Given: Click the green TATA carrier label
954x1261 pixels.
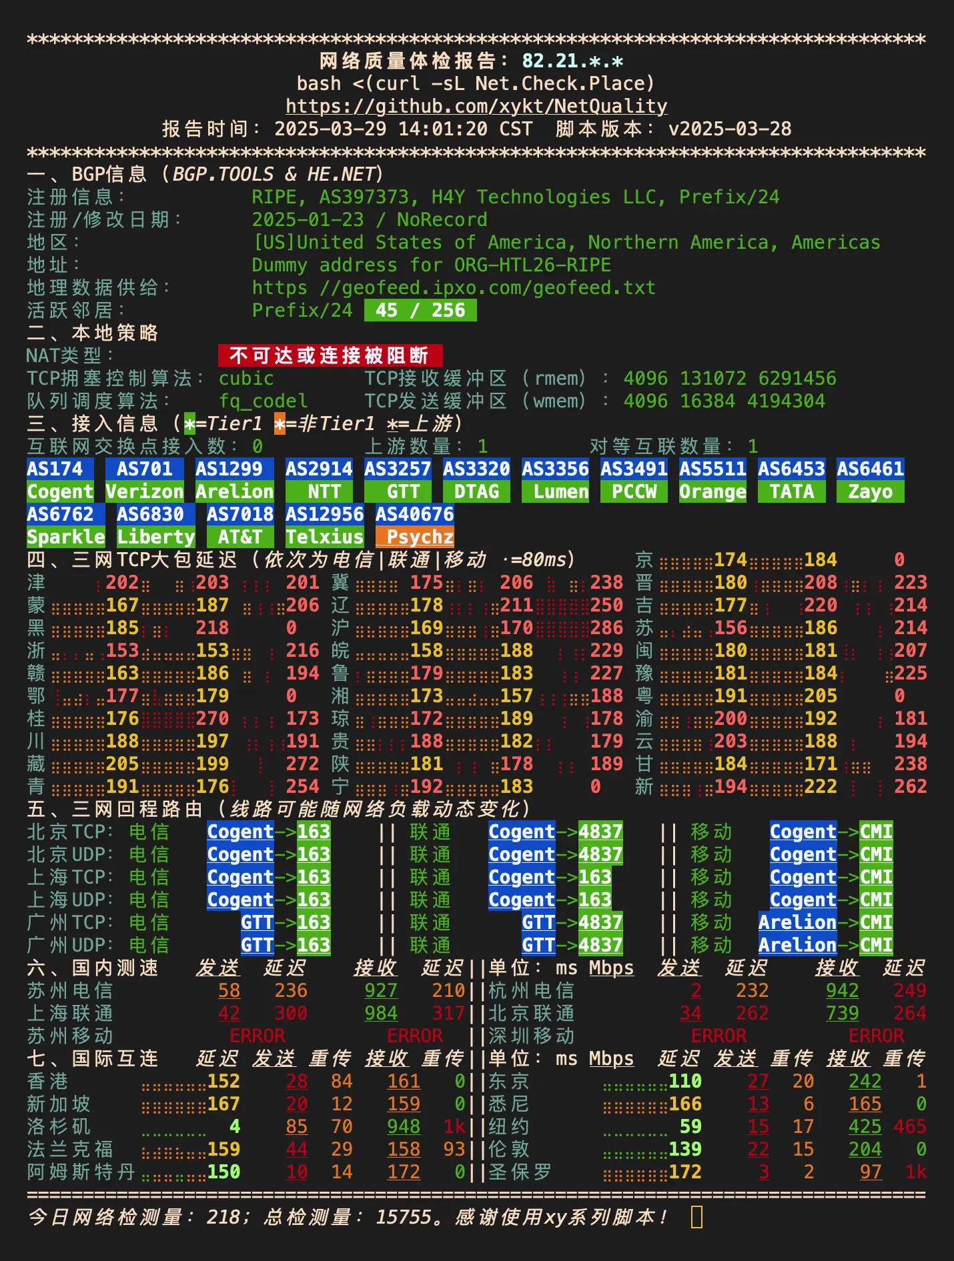Looking at the screenshot, I should point(791,491).
